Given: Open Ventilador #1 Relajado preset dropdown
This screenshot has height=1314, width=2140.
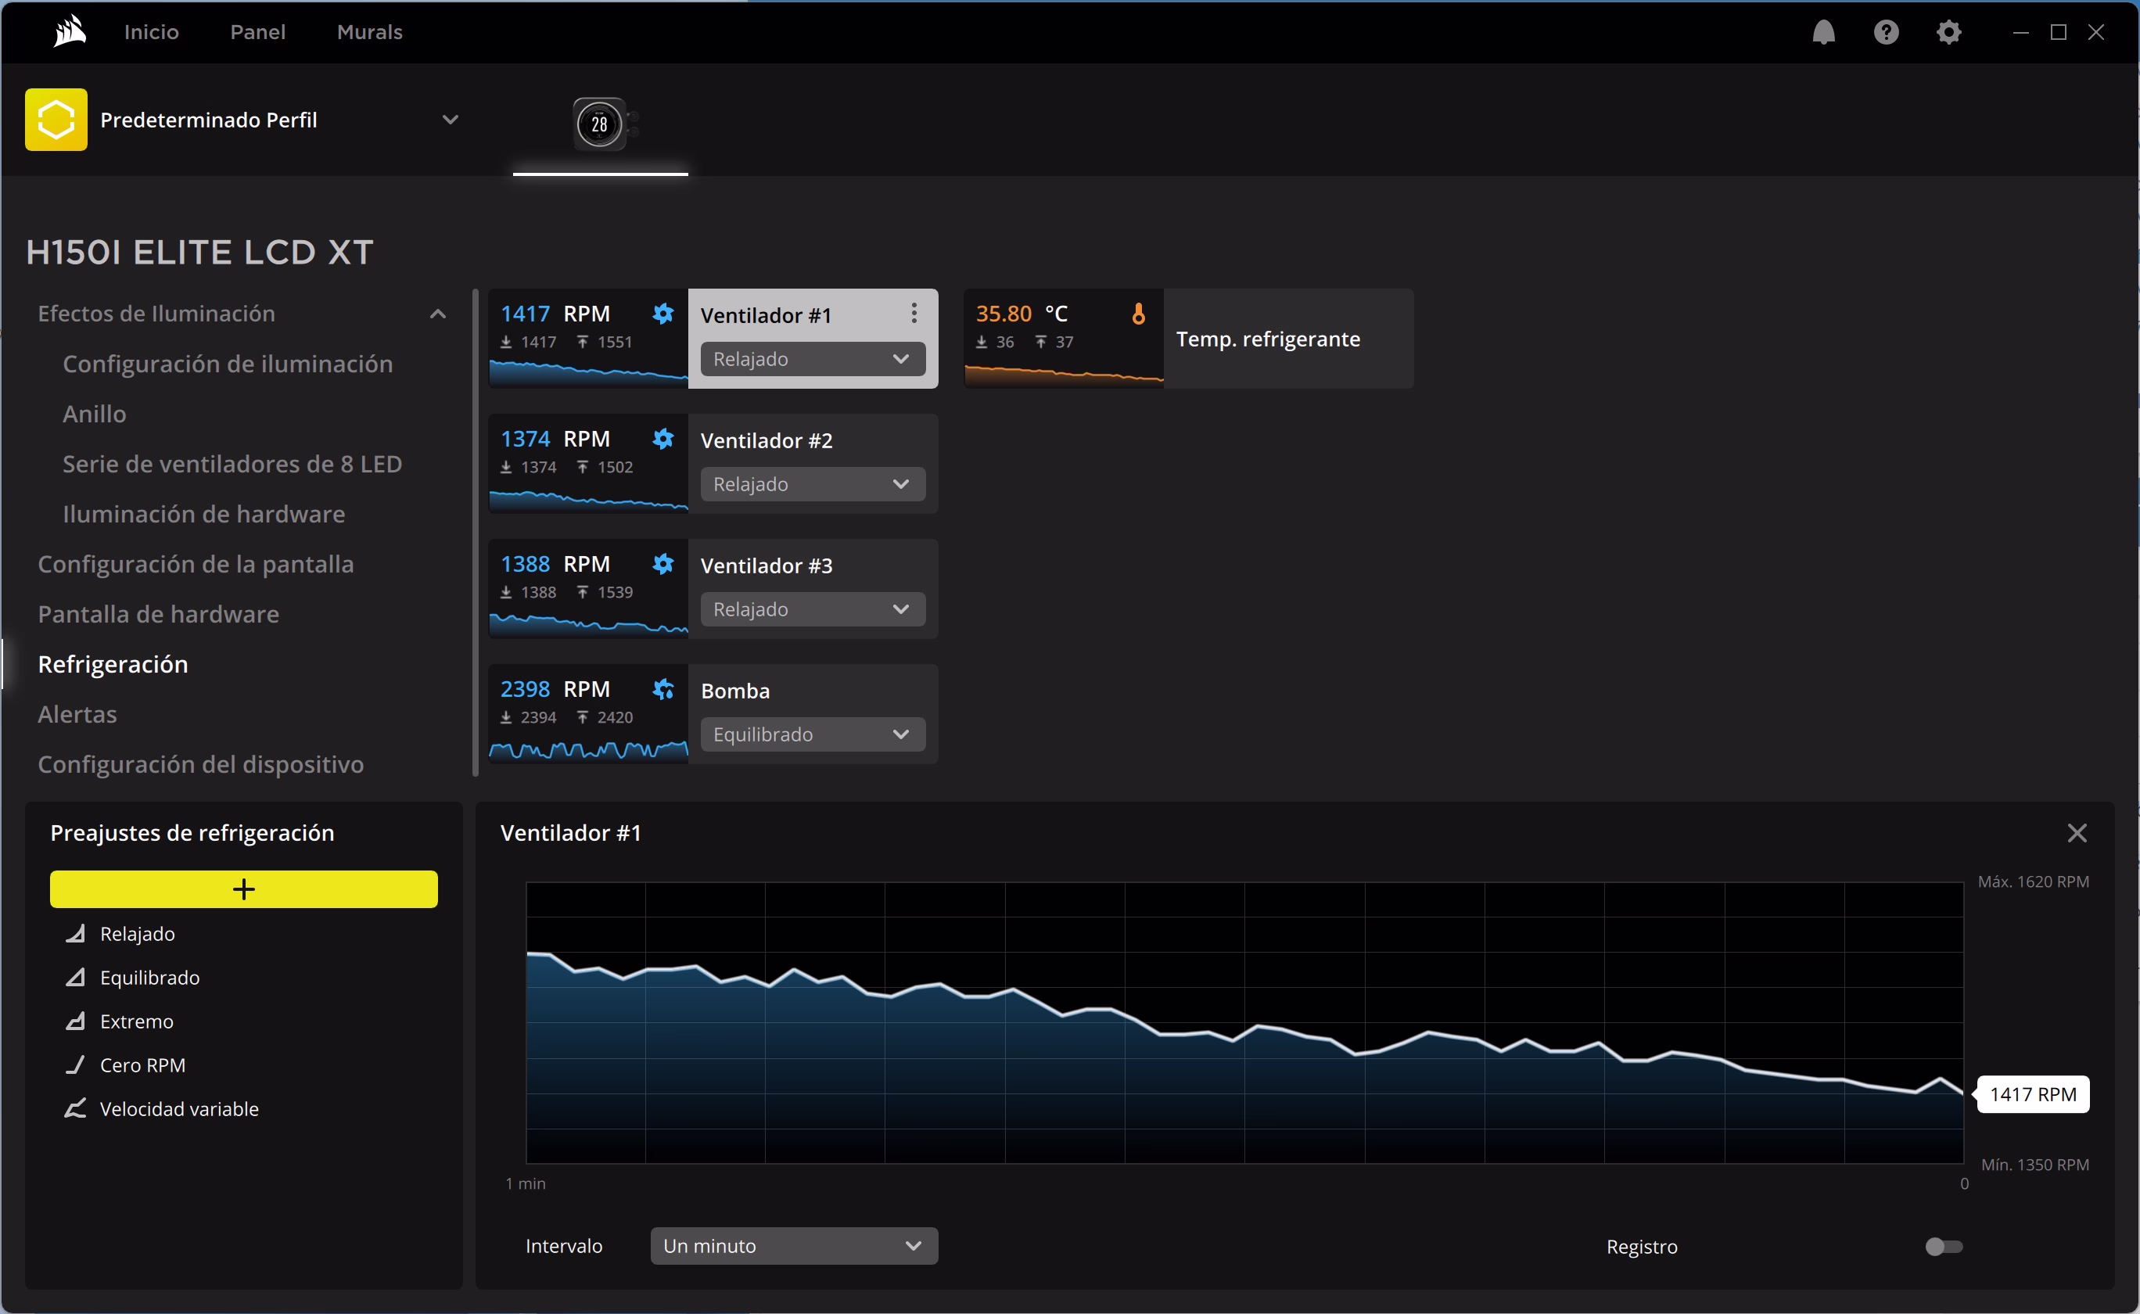Looking at the screenshot, I should (x=813, y=359).
